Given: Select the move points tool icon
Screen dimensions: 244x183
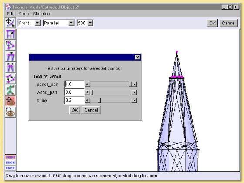Looking at the screenshot, I should (x=10, y=23).
